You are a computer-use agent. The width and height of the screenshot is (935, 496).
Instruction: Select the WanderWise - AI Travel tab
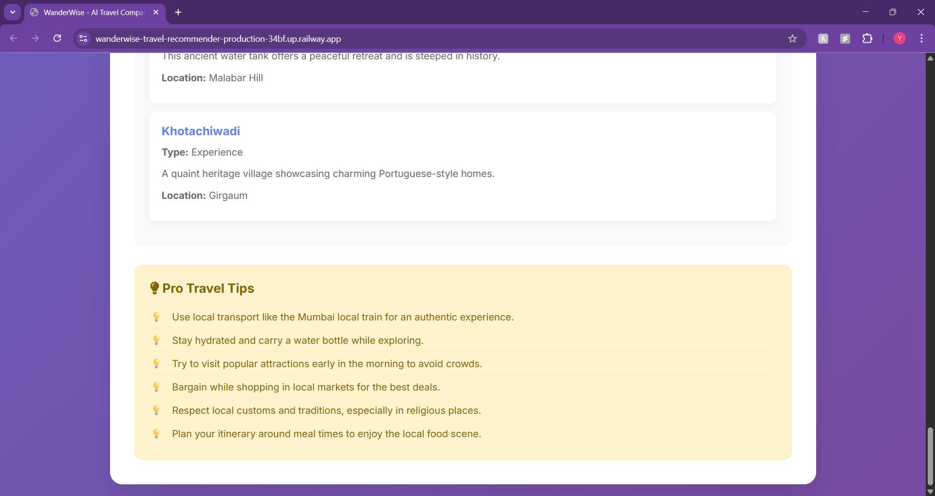[x=95, y=13]
